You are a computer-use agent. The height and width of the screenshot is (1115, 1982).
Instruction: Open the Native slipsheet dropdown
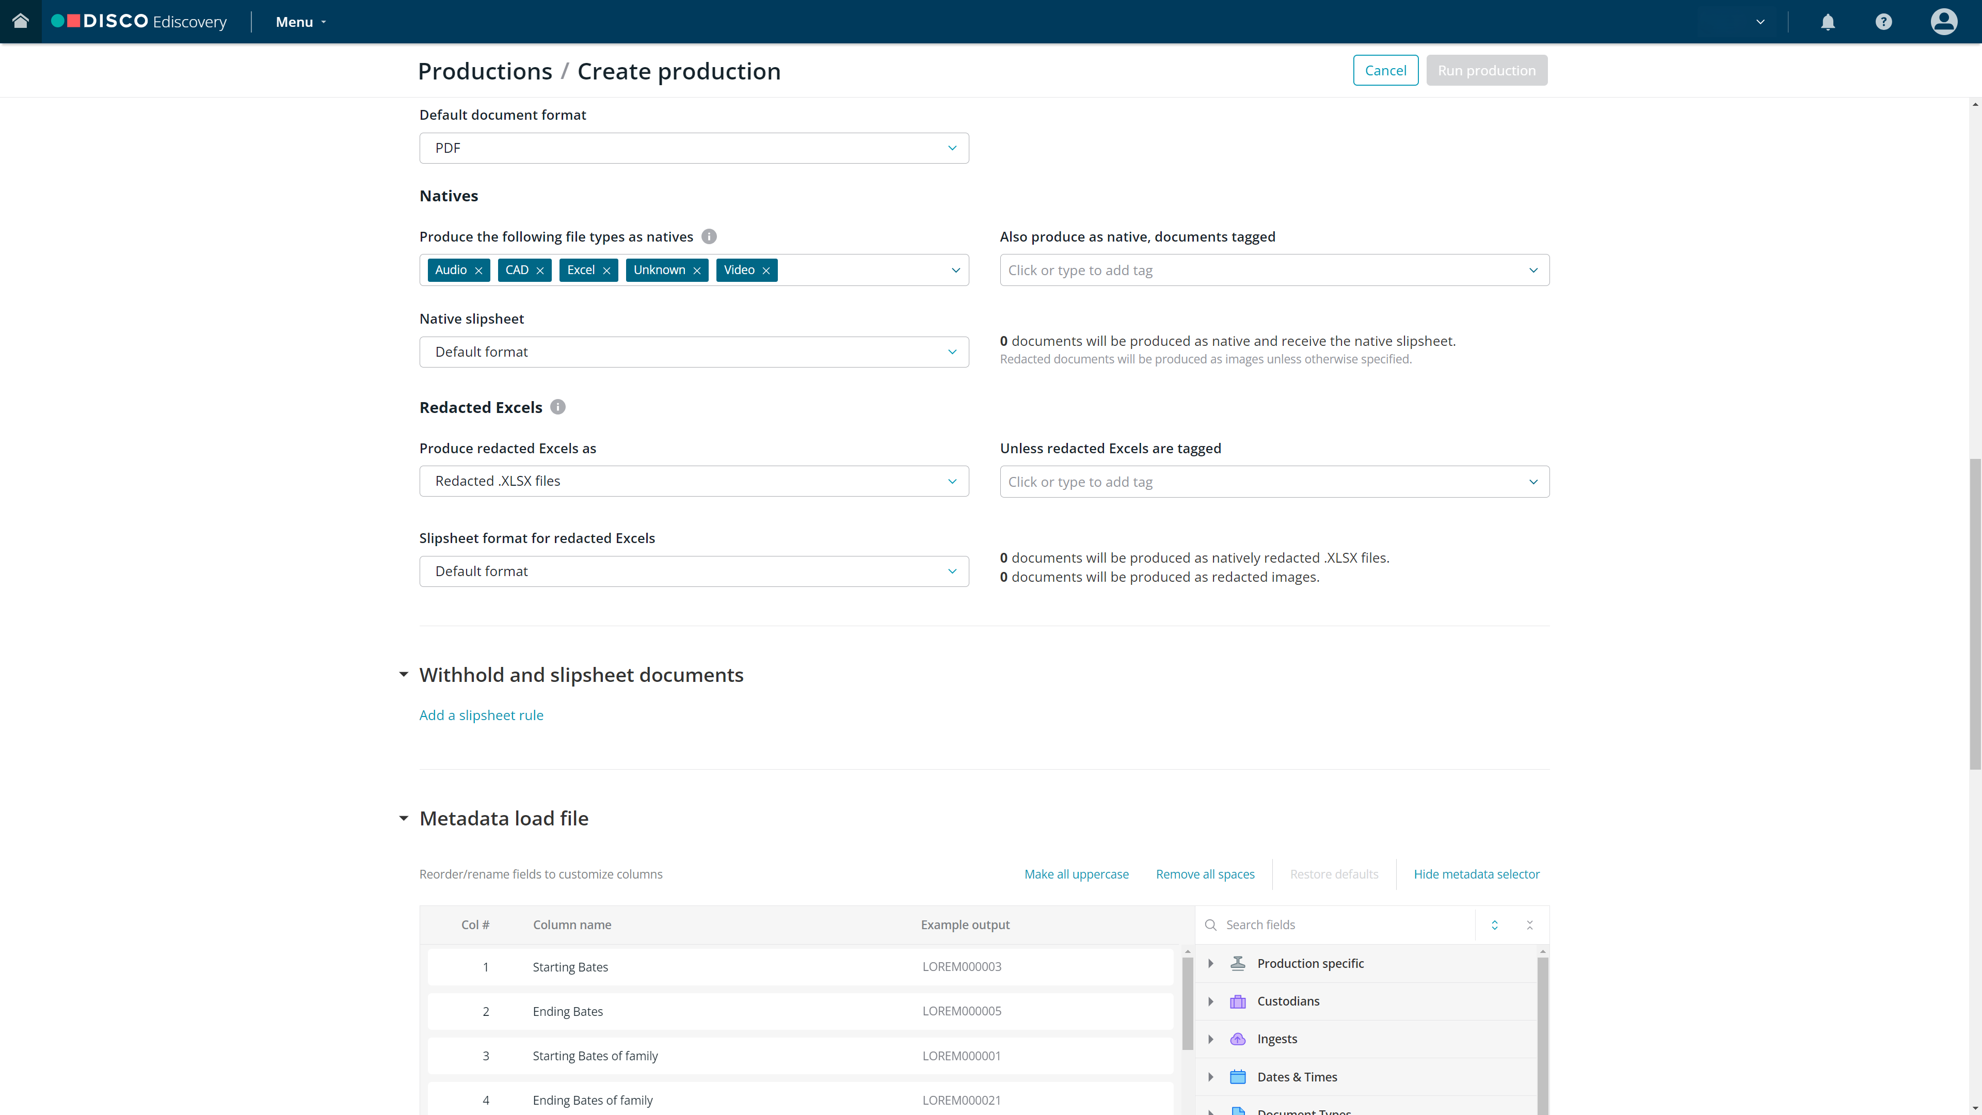coord(693,352)
